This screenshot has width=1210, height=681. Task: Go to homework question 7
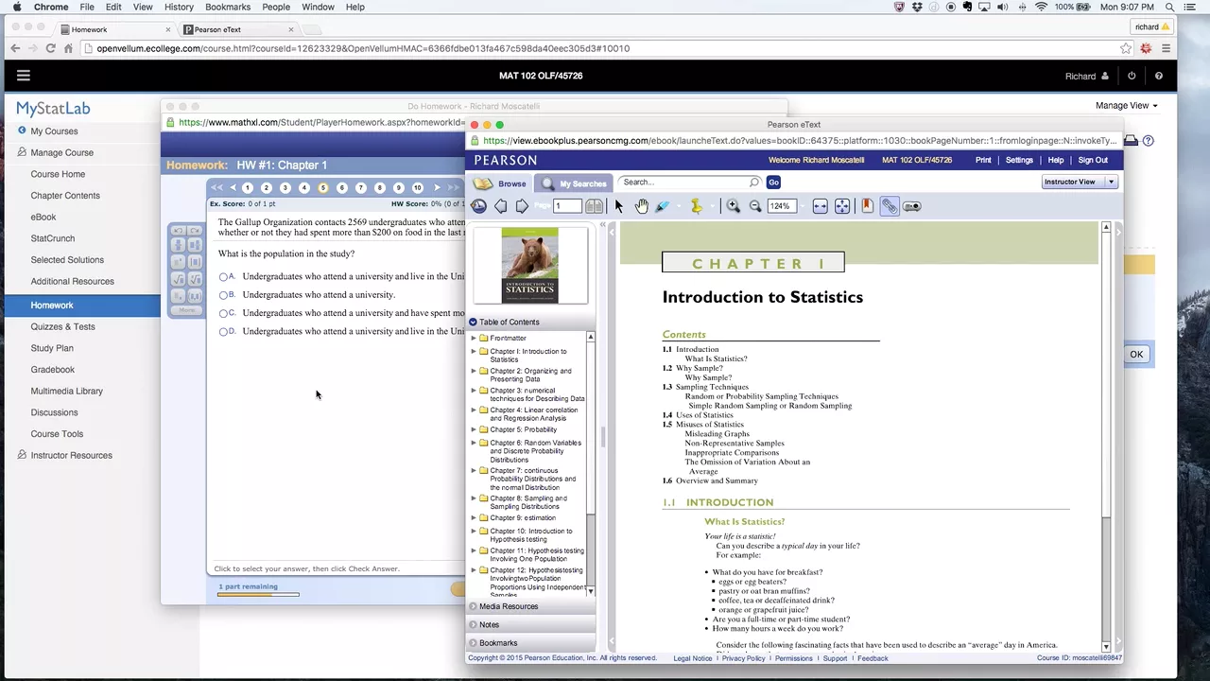(x=361, y=187)
